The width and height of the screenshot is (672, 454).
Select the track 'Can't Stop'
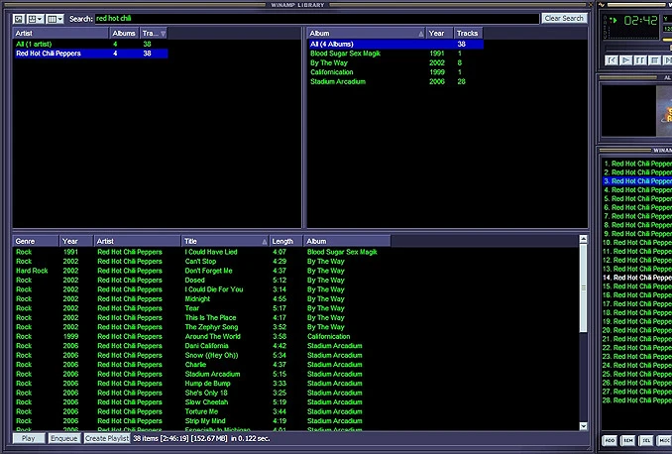pos(200,261)
